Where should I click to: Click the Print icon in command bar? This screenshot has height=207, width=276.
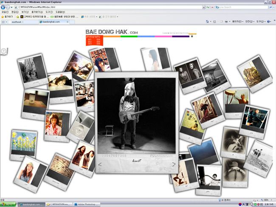[226, 22]
